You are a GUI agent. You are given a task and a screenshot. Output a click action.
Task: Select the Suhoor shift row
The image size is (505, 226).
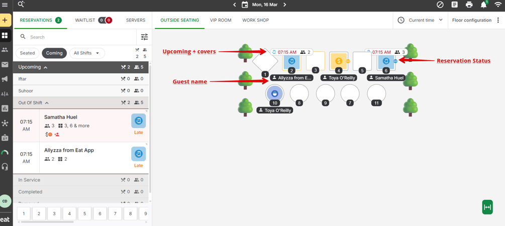coord(81,91)
